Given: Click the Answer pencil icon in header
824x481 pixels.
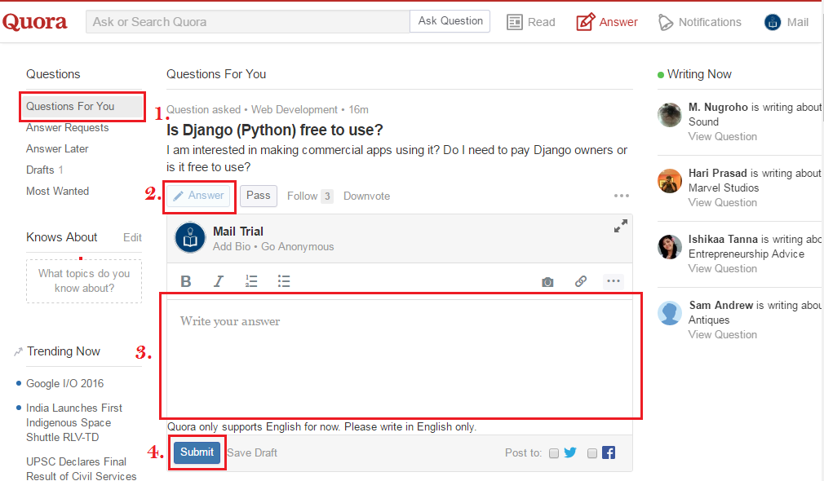Looking at the screenshot, I should [x=586, y=22].
